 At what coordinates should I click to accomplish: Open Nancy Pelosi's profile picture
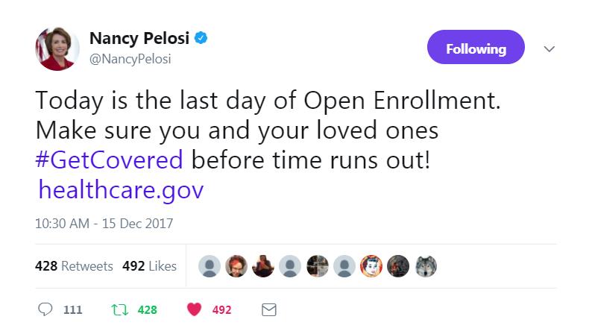57,48
